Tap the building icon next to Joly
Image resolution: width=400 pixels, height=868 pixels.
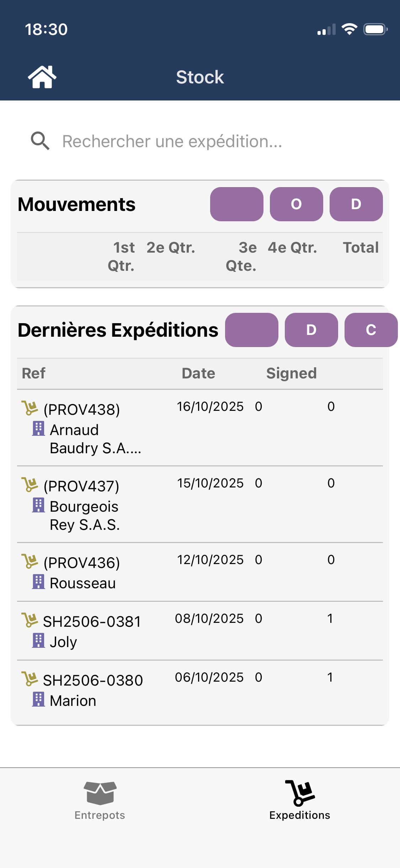point(38,641)
